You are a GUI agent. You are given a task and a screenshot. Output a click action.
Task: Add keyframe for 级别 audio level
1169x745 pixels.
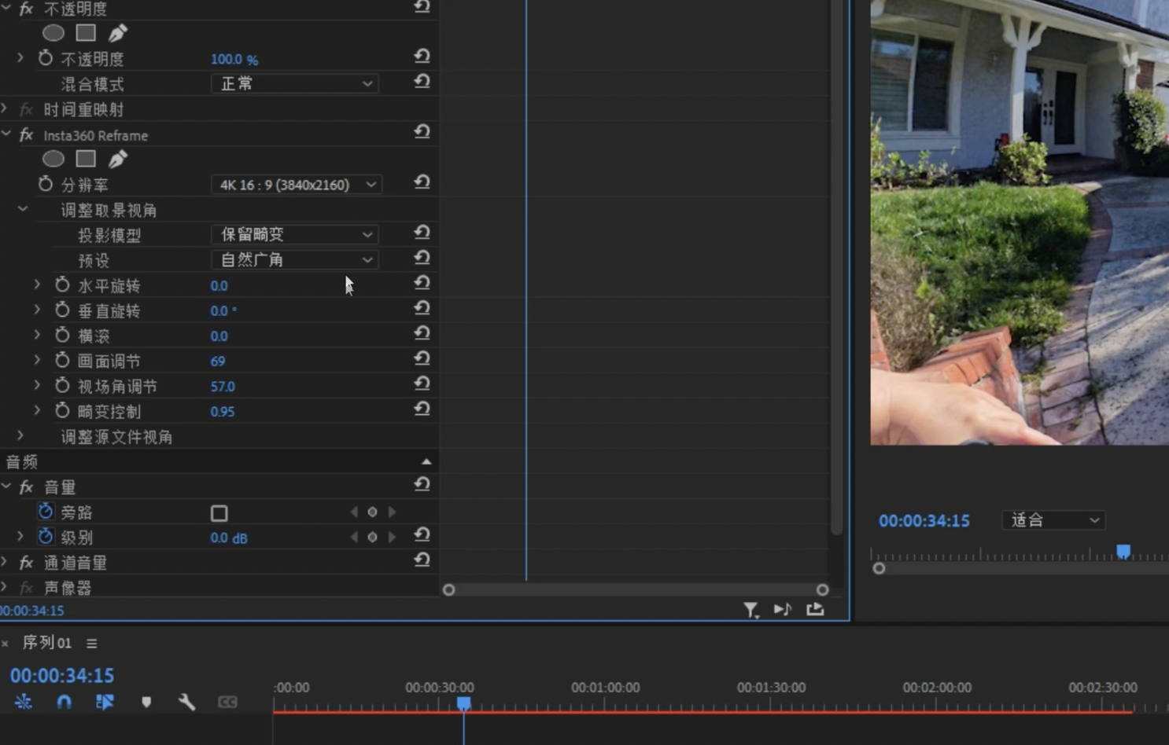[372, 538]
